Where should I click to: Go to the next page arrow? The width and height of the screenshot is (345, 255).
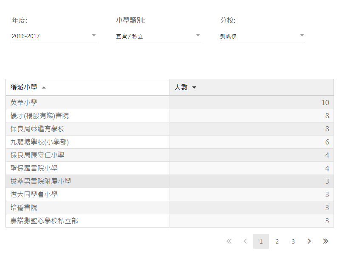coord(309,241)
